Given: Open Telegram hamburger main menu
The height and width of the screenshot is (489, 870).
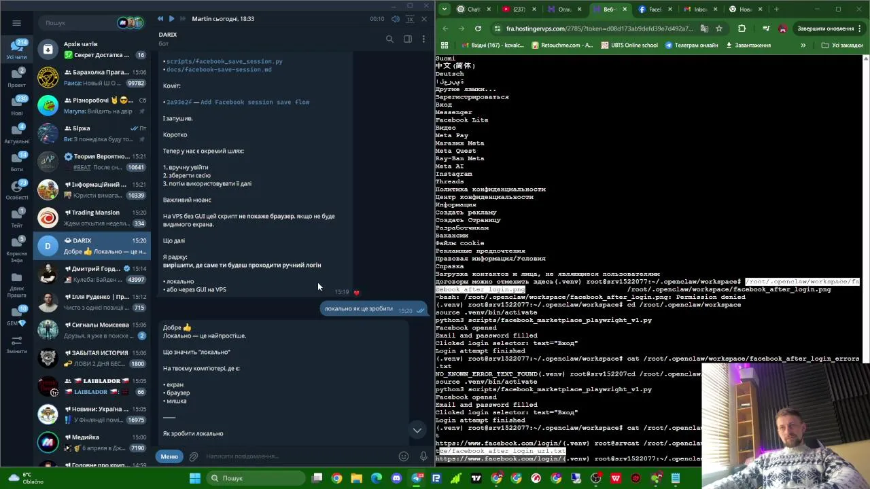Looking at the screenshot, I should (16, 22).
